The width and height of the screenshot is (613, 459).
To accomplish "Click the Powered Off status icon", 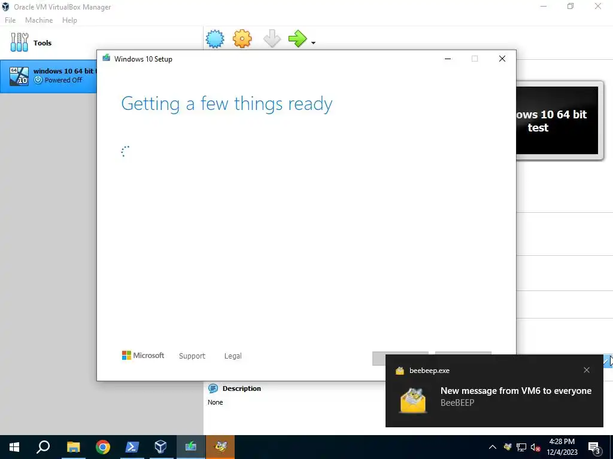I will (x=38, y=80).
